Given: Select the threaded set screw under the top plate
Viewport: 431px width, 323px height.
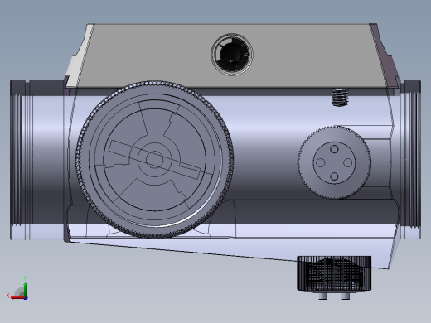Looking at the screenshot, I should tap(340, 98).
